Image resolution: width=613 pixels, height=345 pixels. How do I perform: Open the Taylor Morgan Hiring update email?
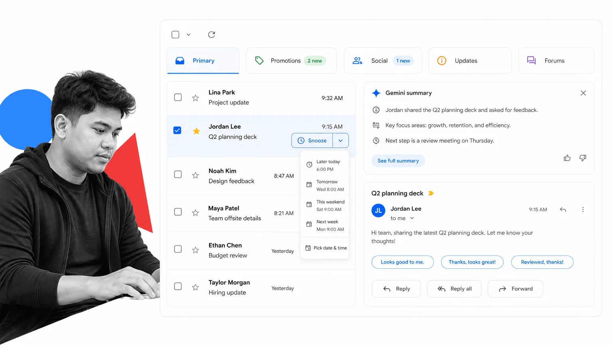[x=261, y=287]
